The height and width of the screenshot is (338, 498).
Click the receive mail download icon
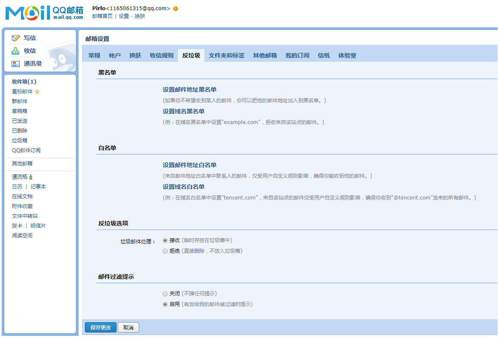click(x=16, y=51)
